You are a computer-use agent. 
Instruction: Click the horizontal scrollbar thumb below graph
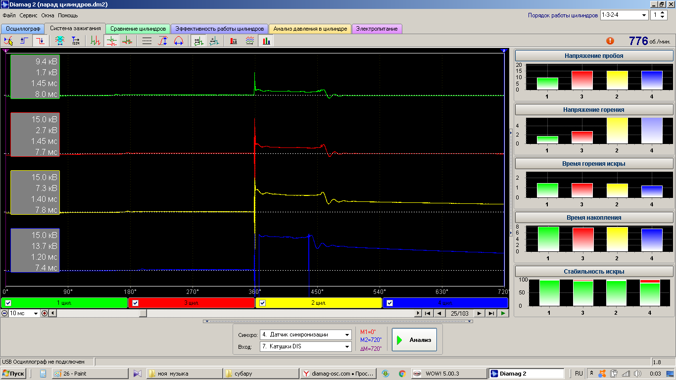(143, 313)
